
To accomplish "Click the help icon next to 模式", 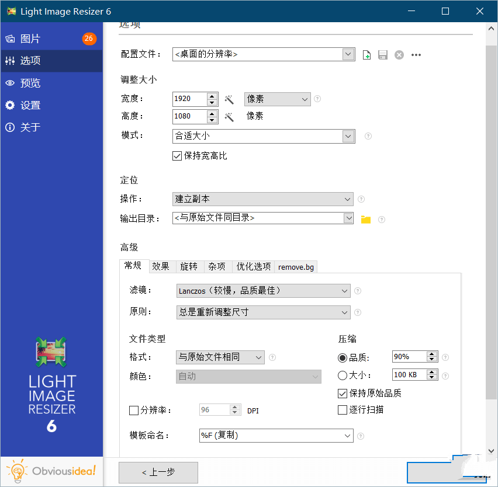I will coord(368,136).
